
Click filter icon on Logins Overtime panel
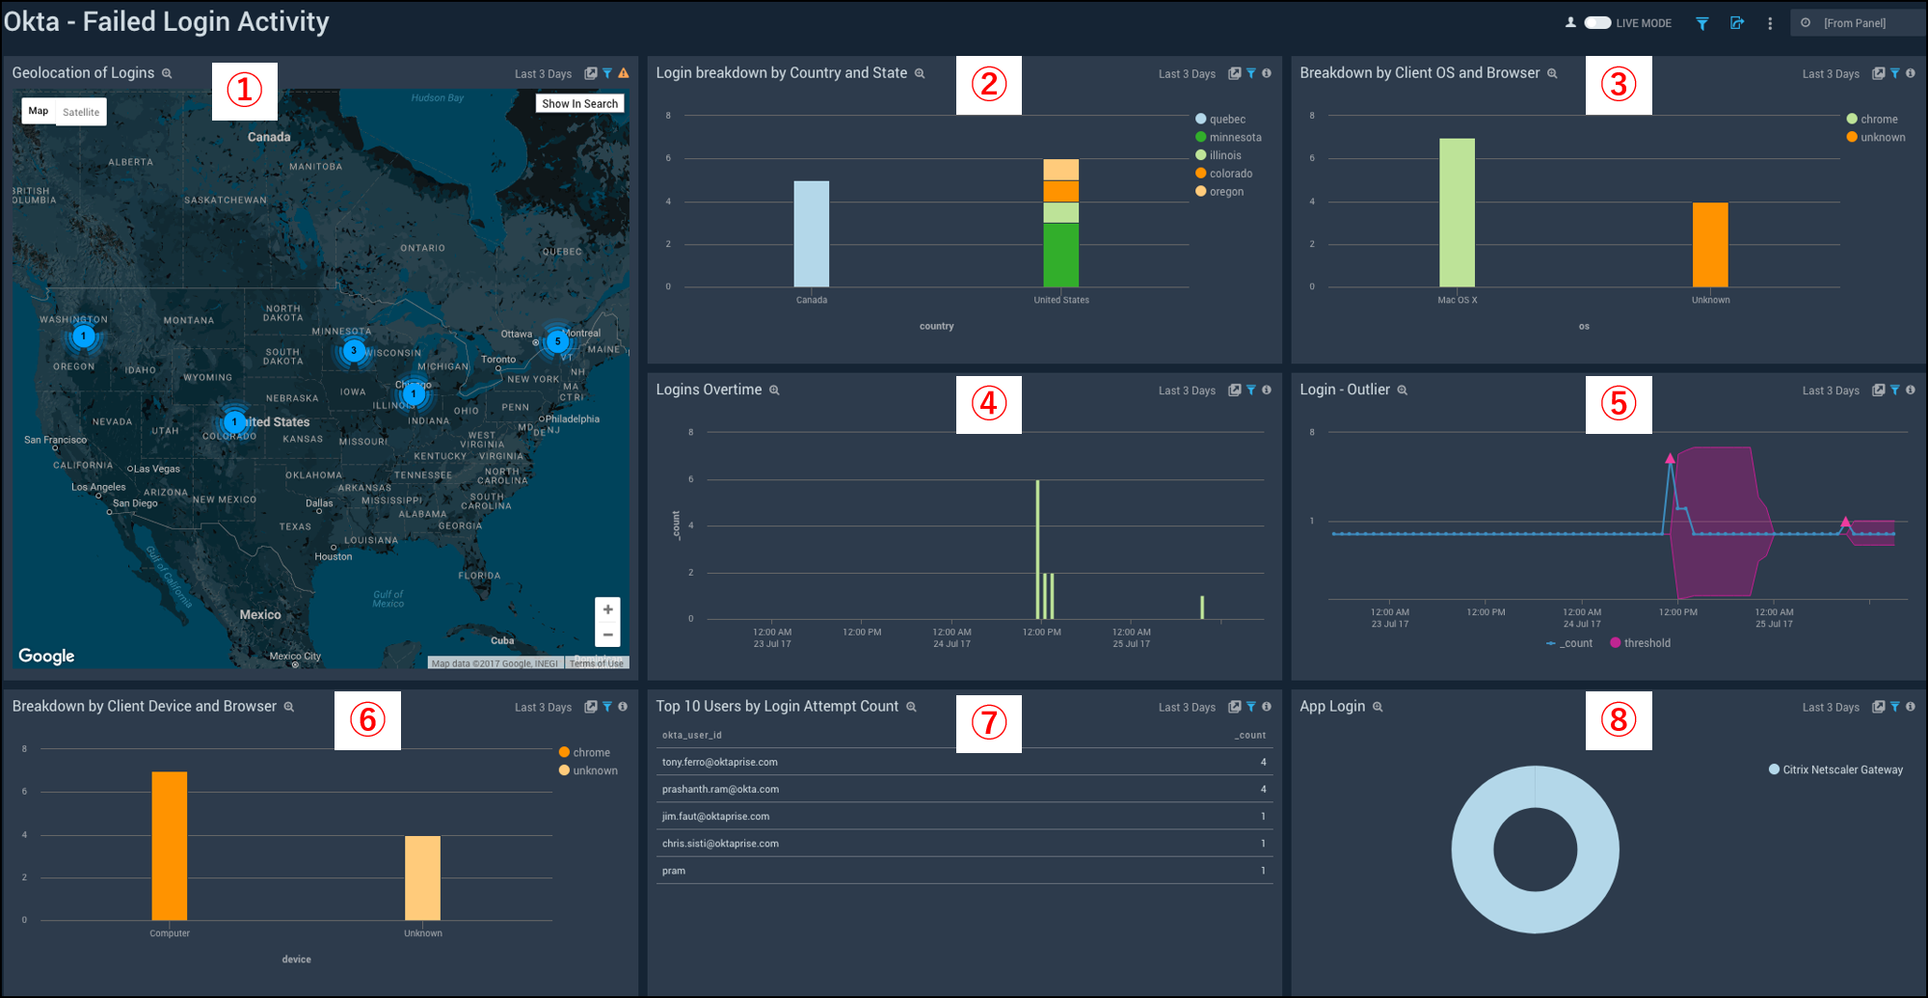pyautogui.click(x=1251, y=391)
